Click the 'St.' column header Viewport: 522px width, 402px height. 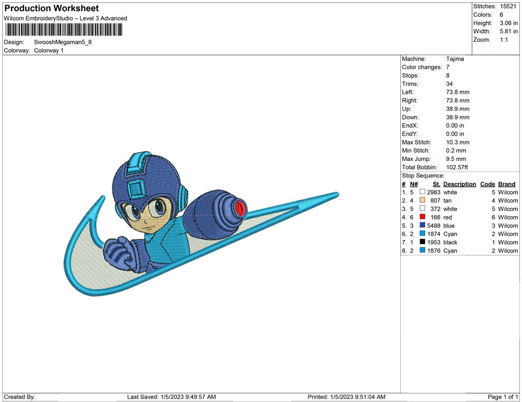[437, 184]
